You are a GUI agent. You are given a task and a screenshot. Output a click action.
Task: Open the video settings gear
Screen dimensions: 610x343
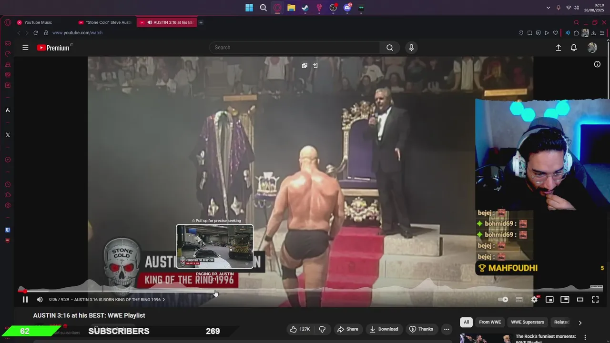(x=534, y=300)
